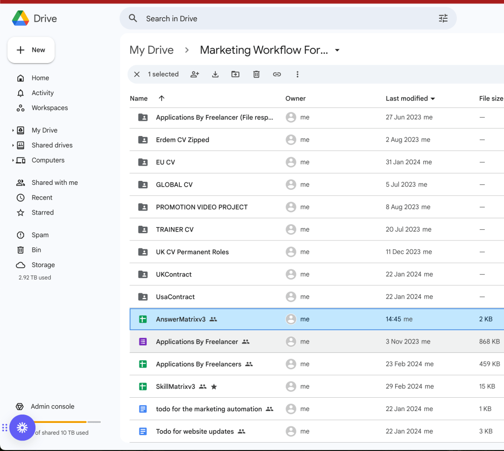Click the search magnifier icon
Image resolution: width=504 pixels, height=451 pixels.
pos(133,18)
